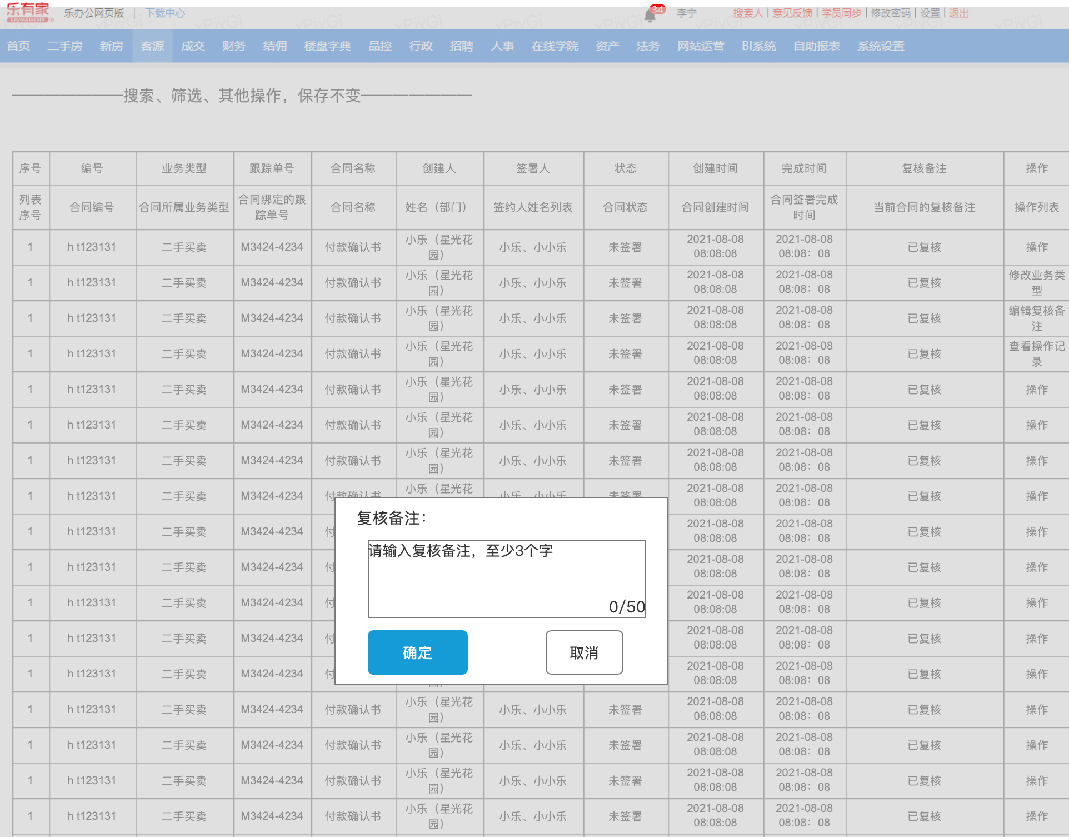Image resolution: width=1069 pixels, height=837 pixels.
Task: Click the 状态 column header
Action: click(626, 168)
